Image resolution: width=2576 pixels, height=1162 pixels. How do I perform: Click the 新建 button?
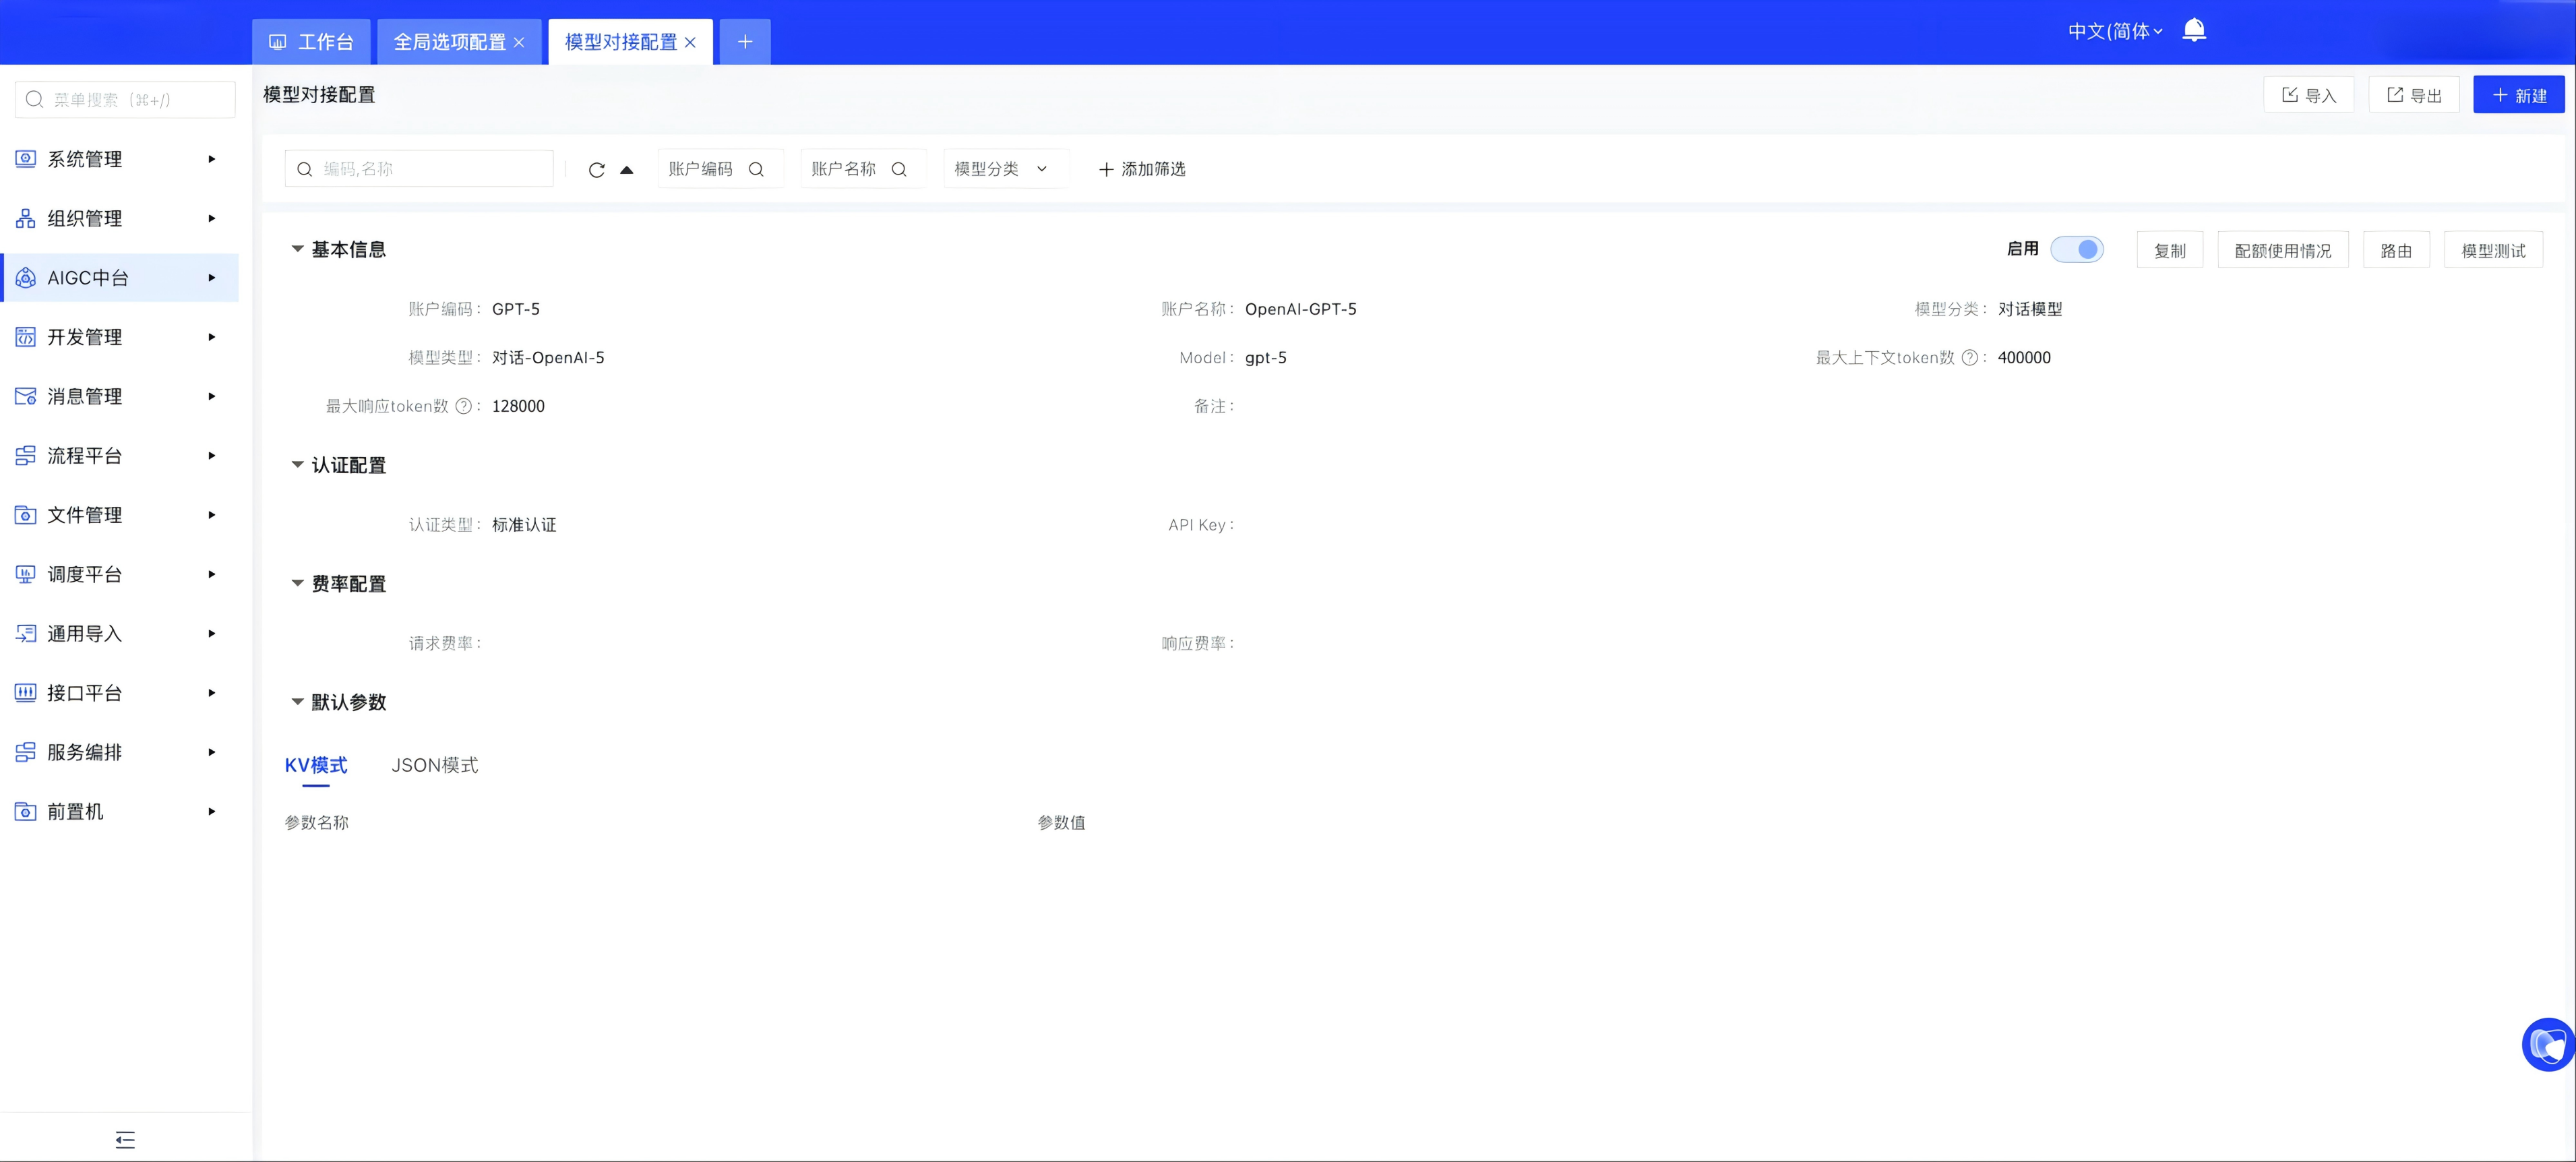[x=2518, y=95]
